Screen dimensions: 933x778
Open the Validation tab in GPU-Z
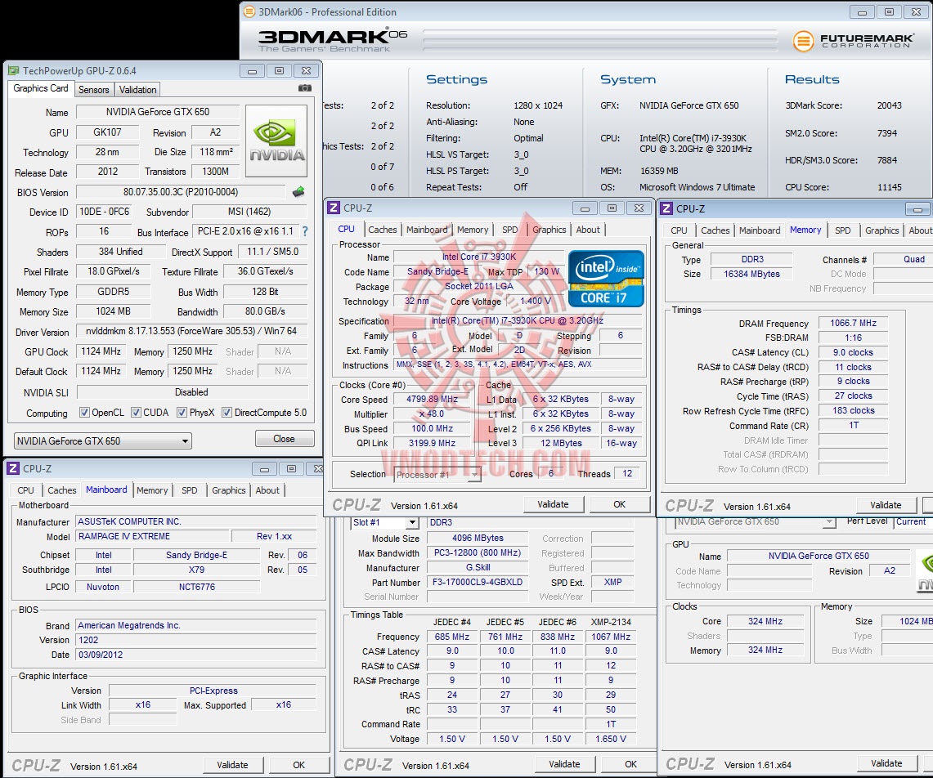137,90
